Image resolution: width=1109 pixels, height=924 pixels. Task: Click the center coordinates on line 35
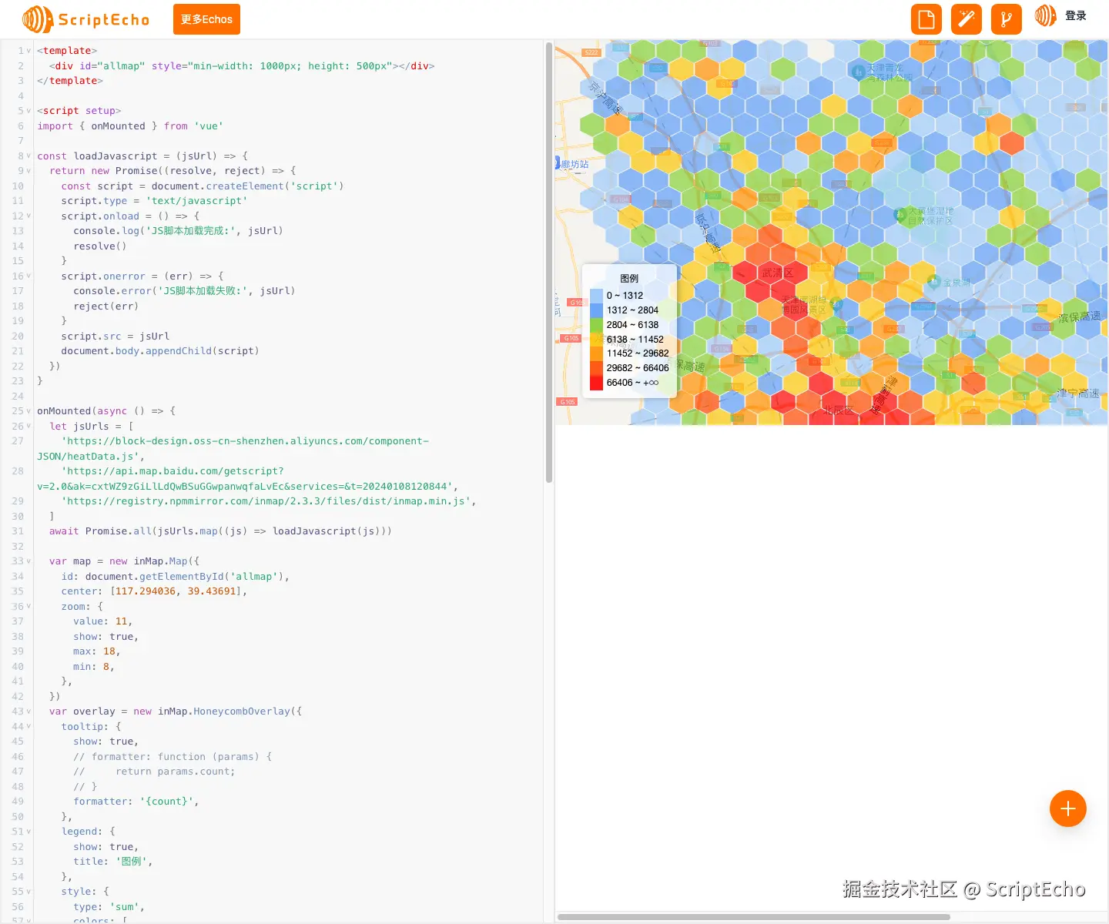coord(179,591)
